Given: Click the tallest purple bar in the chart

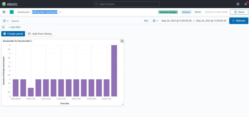Looking at the screenshot, I should (x=114, y=71).
